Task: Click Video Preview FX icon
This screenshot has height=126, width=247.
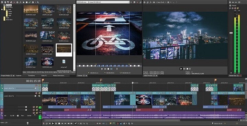Action: (x=150, y=2)
